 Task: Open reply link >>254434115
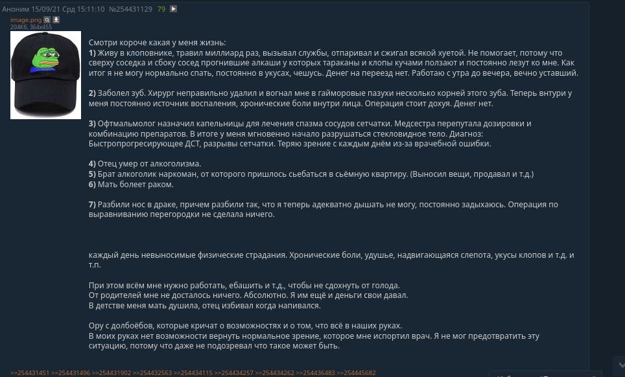193,373
